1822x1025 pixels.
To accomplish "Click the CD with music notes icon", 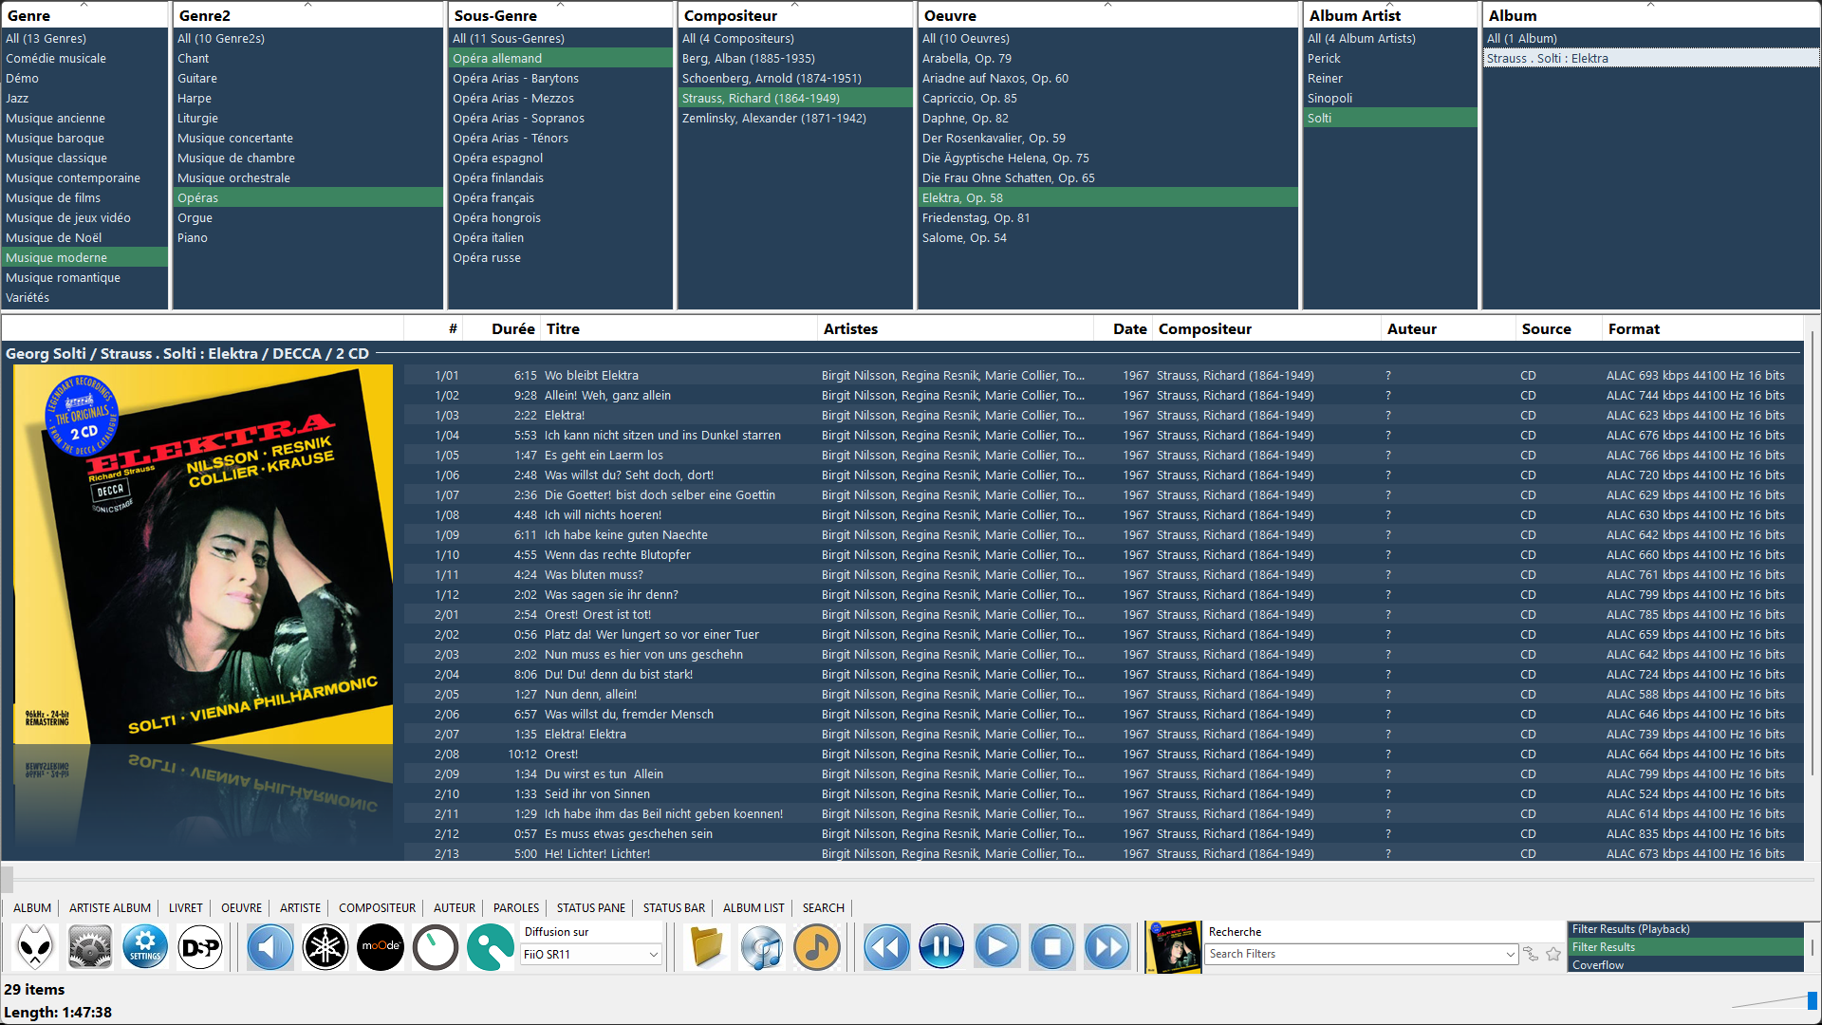I will click(x=762, y=946).
